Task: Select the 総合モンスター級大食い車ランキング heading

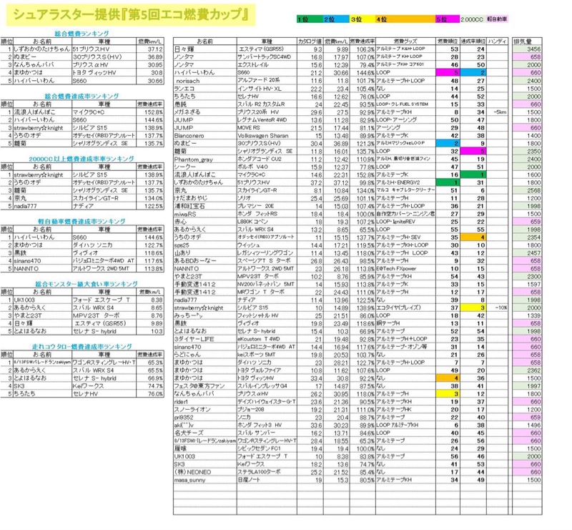Action: coord(87,284)
